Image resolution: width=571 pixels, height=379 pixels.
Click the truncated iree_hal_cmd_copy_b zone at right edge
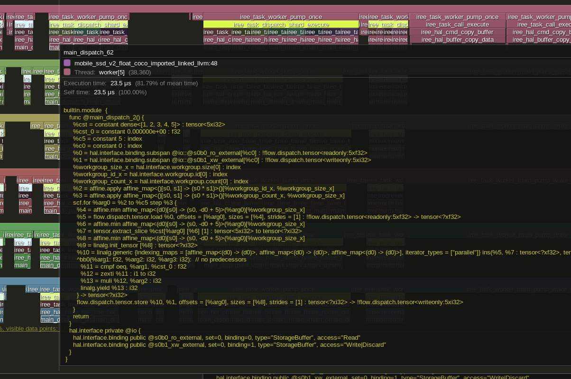[539, 32]
